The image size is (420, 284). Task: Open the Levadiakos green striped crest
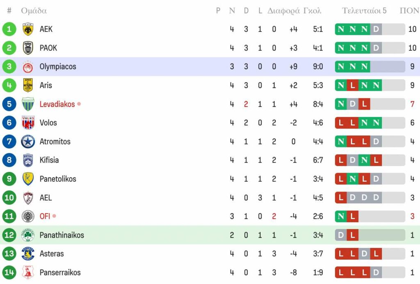click(x=28, y=104)
